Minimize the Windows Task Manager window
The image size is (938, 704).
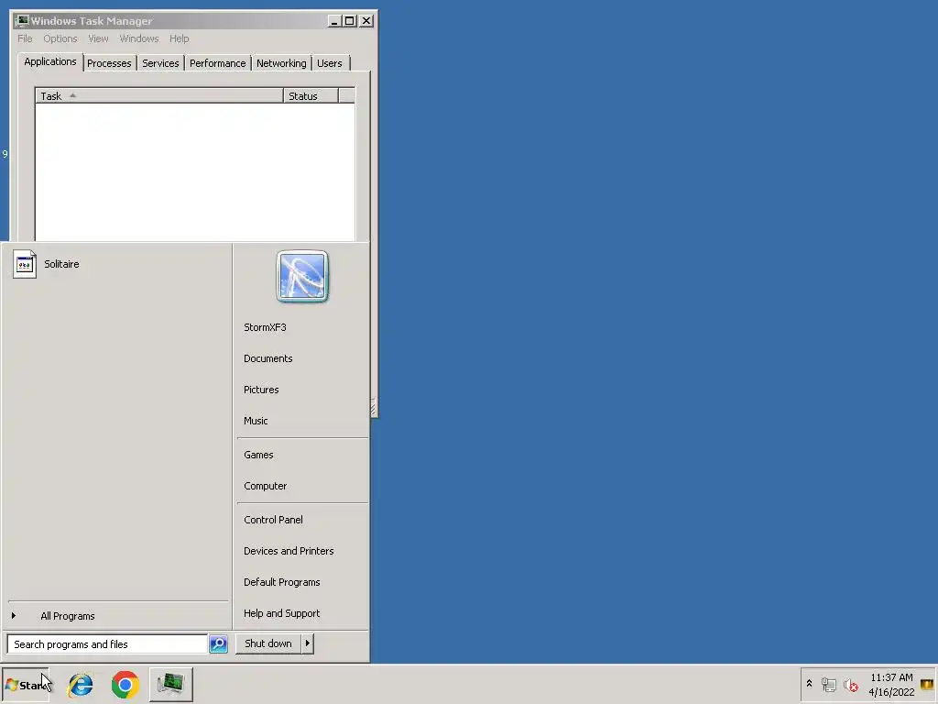point(334,21)
